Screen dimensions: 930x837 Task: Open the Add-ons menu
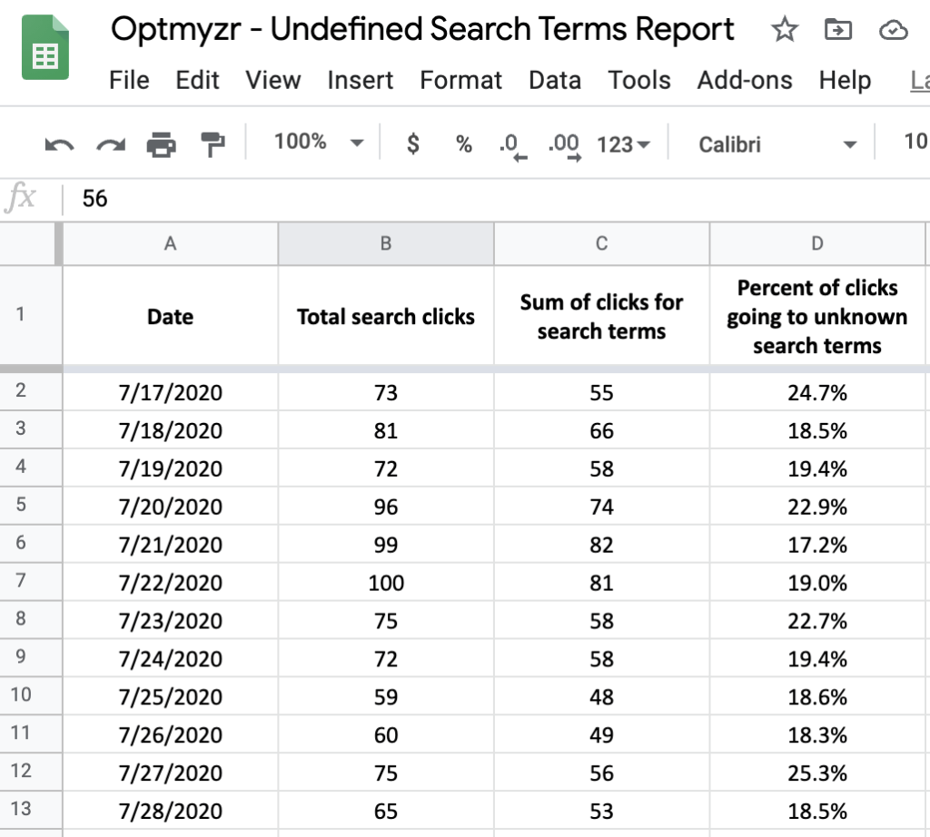click(745, 80)
